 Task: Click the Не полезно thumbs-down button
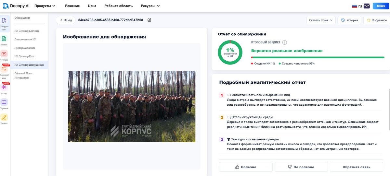point(301,167)
